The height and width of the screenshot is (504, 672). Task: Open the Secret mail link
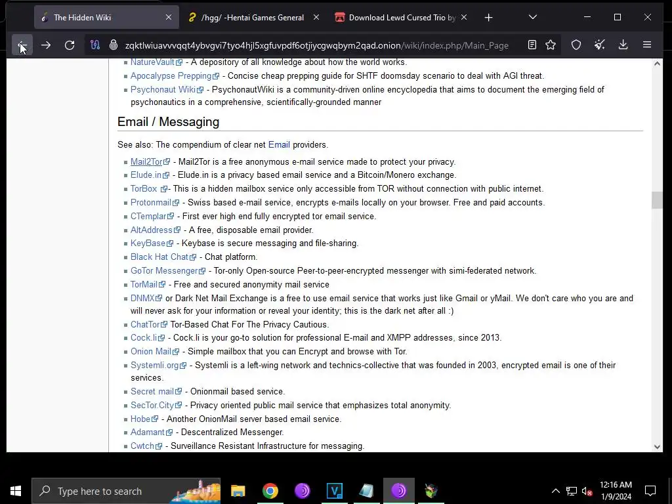coord(156,392)
